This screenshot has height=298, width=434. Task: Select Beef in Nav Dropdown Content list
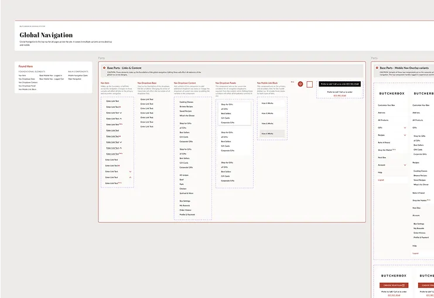click(x=182, y=180)
